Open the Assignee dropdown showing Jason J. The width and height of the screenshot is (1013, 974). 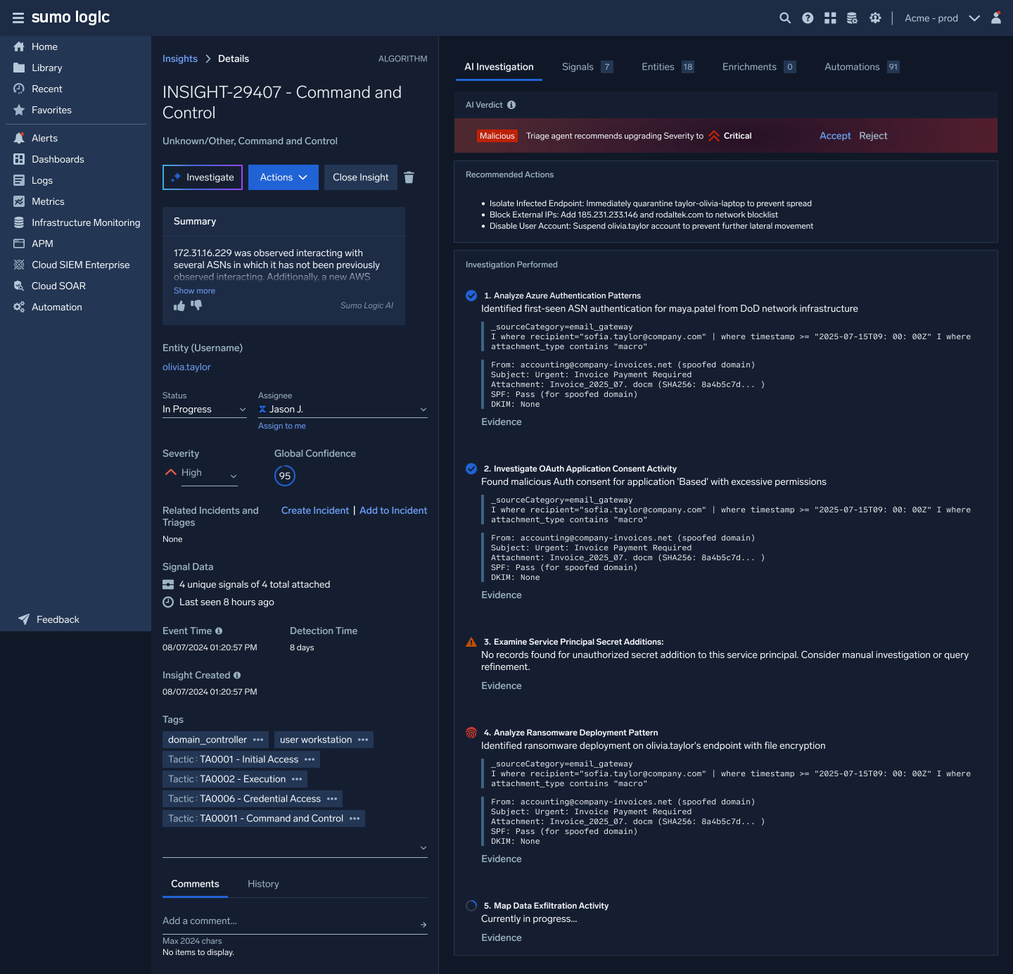tap(343, 410)
